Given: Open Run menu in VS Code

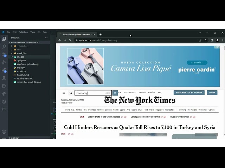Looking at the screenshot, I should 45,32.
